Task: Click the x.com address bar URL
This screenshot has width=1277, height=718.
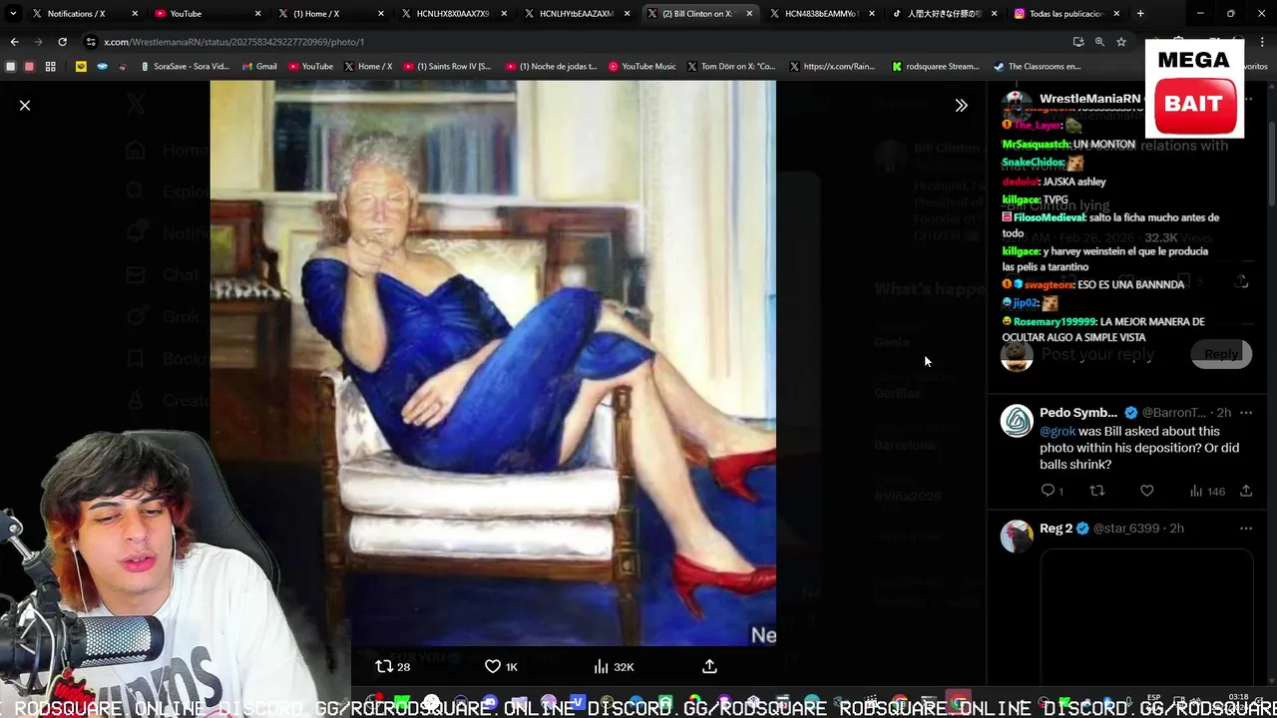Action: 234,42
